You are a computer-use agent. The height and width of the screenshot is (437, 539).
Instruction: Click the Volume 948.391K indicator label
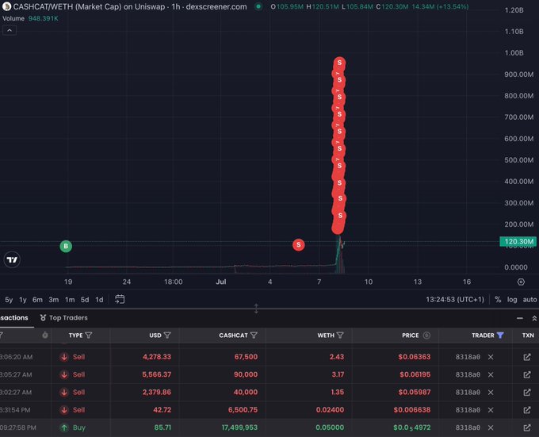click(30, 18)
